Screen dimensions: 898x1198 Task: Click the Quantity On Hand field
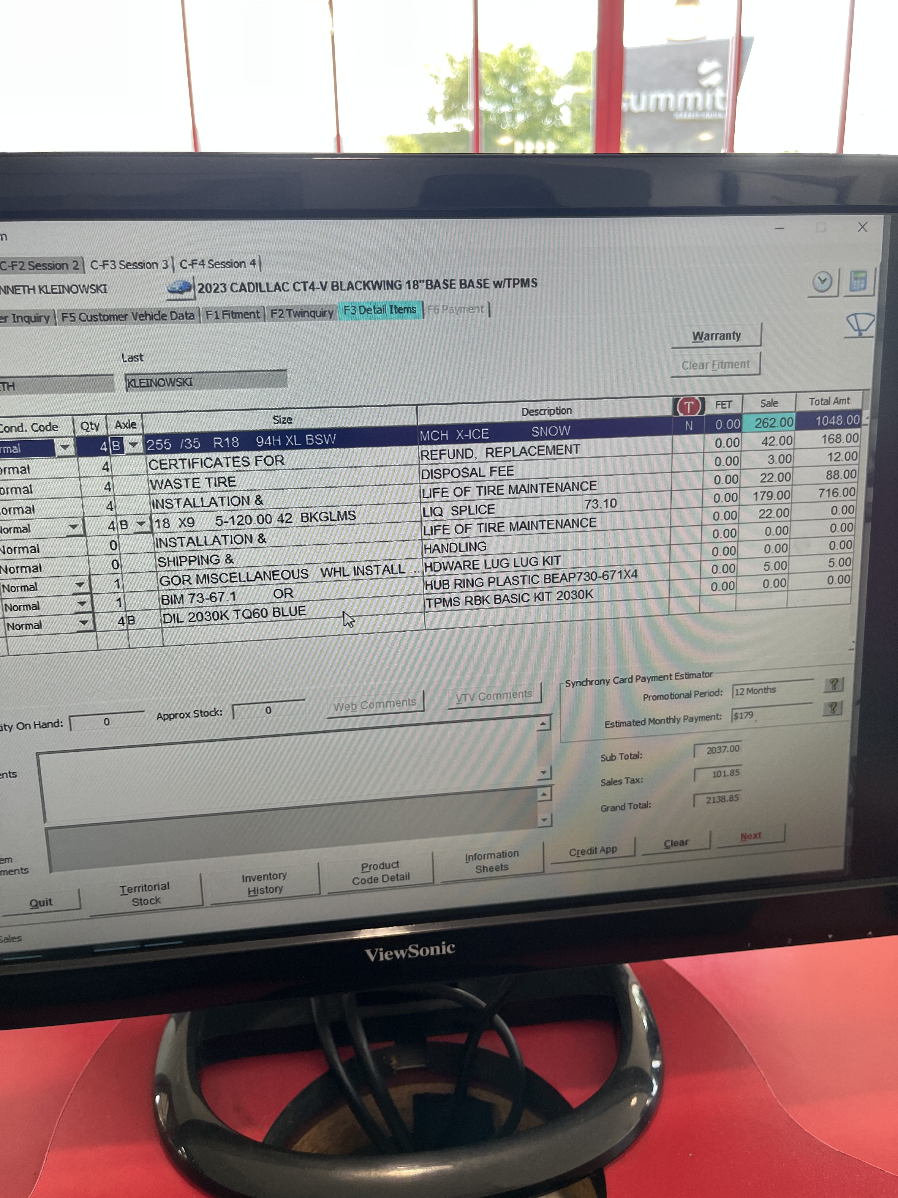(107, 721)
